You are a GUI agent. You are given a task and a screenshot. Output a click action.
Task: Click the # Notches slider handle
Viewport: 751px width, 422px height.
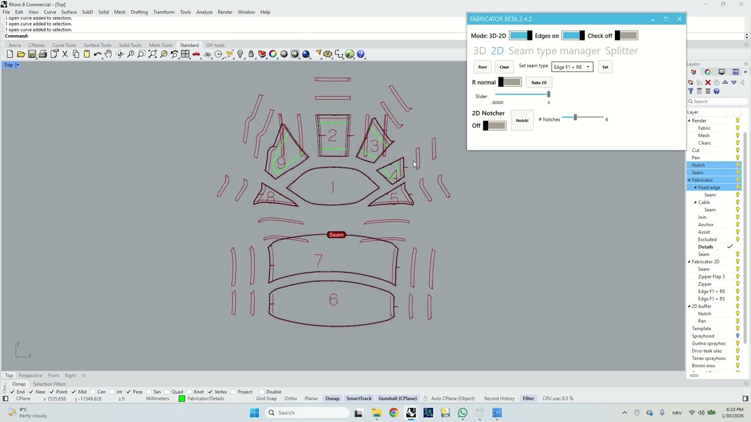click(x=575, y=118)
